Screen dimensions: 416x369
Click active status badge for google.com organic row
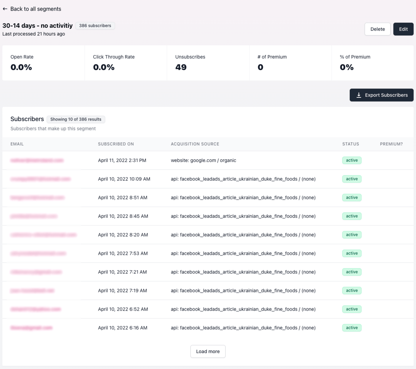click(352, 160)
